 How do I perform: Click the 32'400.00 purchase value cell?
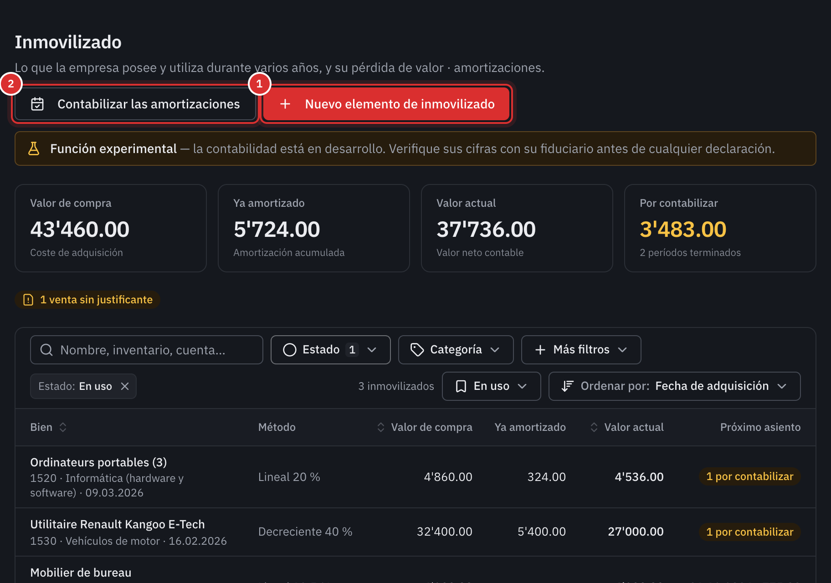(x=445, y=532)
